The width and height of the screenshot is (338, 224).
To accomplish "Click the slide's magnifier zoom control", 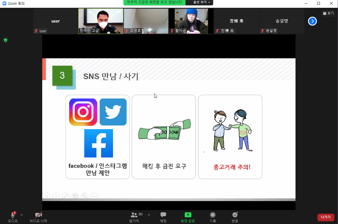I will [x=84, y=196].
